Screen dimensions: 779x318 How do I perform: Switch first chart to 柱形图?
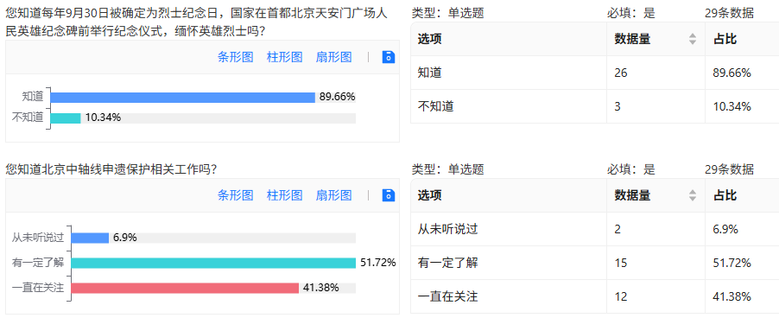coord(285,57)
